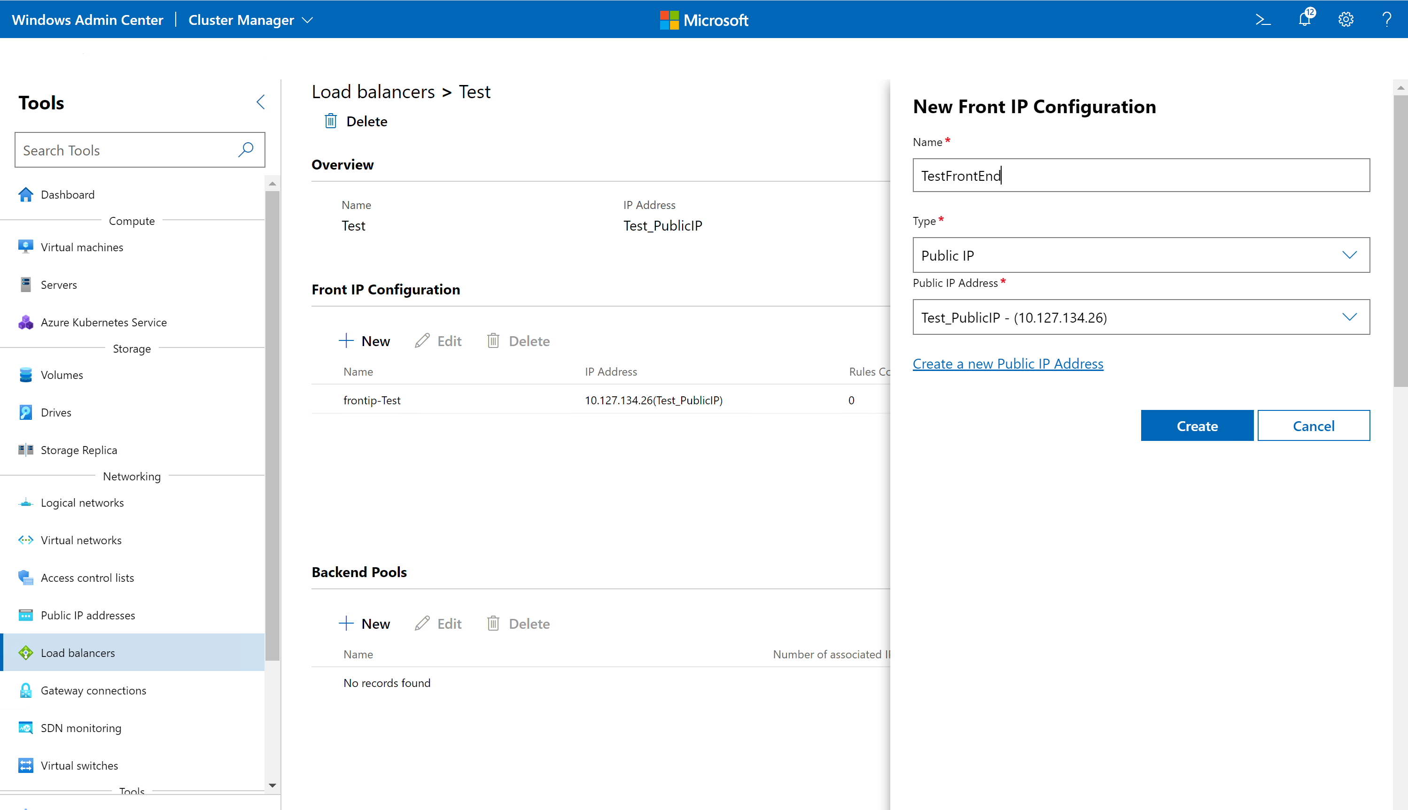Click the Azure Kubernetes Service icon
This screenshot has width=1408, height=810.
(25, 322)
